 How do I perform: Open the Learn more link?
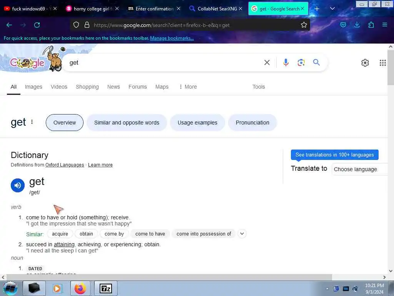pyautogui.click(x=100, y=165)
